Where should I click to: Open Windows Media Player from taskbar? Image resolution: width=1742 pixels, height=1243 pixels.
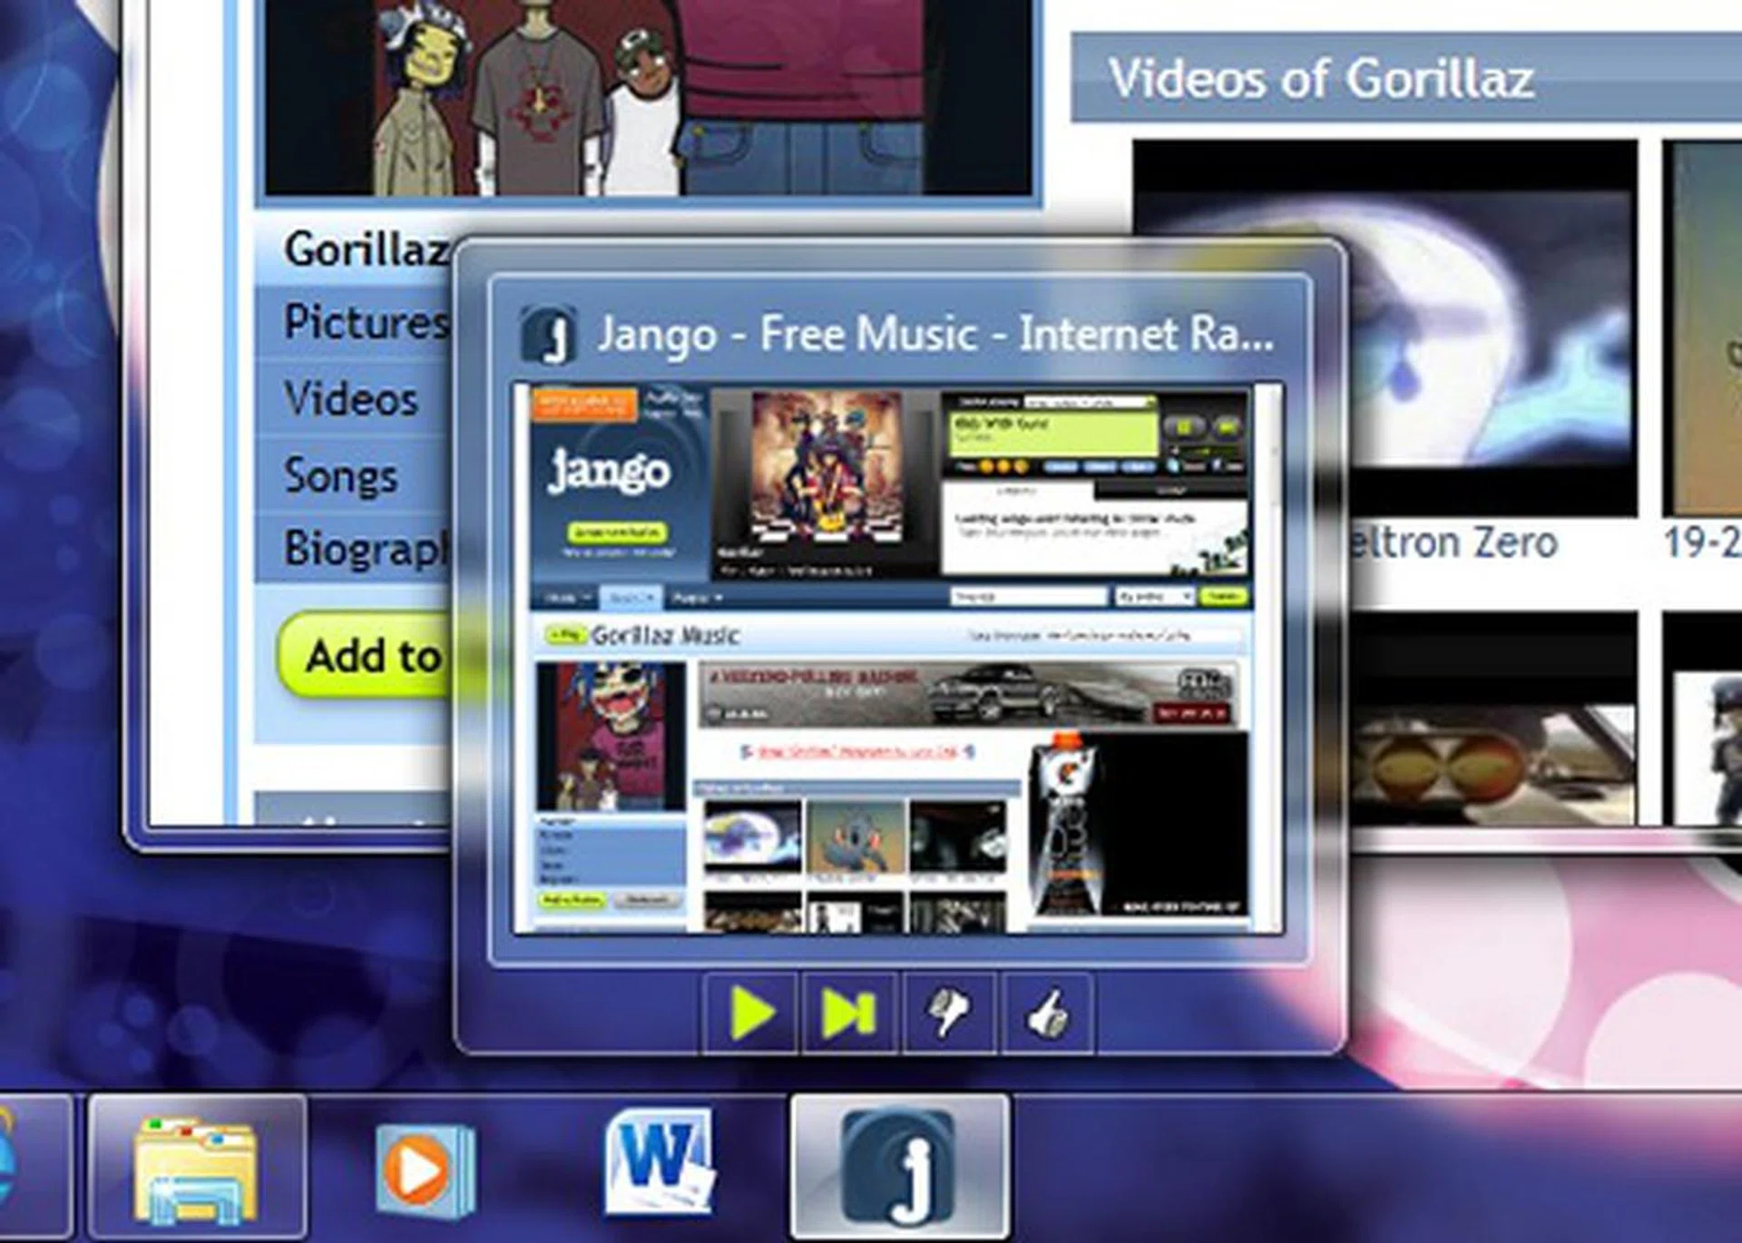[x=424, y=1170]
